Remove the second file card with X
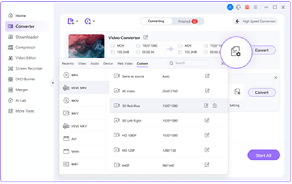292x184 pixels. pos(276,78)
